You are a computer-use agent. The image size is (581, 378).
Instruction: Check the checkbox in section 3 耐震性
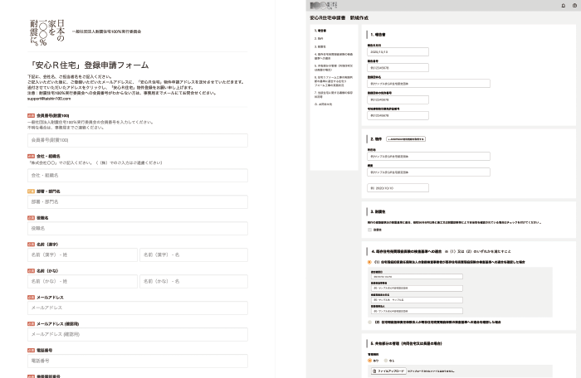tap(369, 230)
